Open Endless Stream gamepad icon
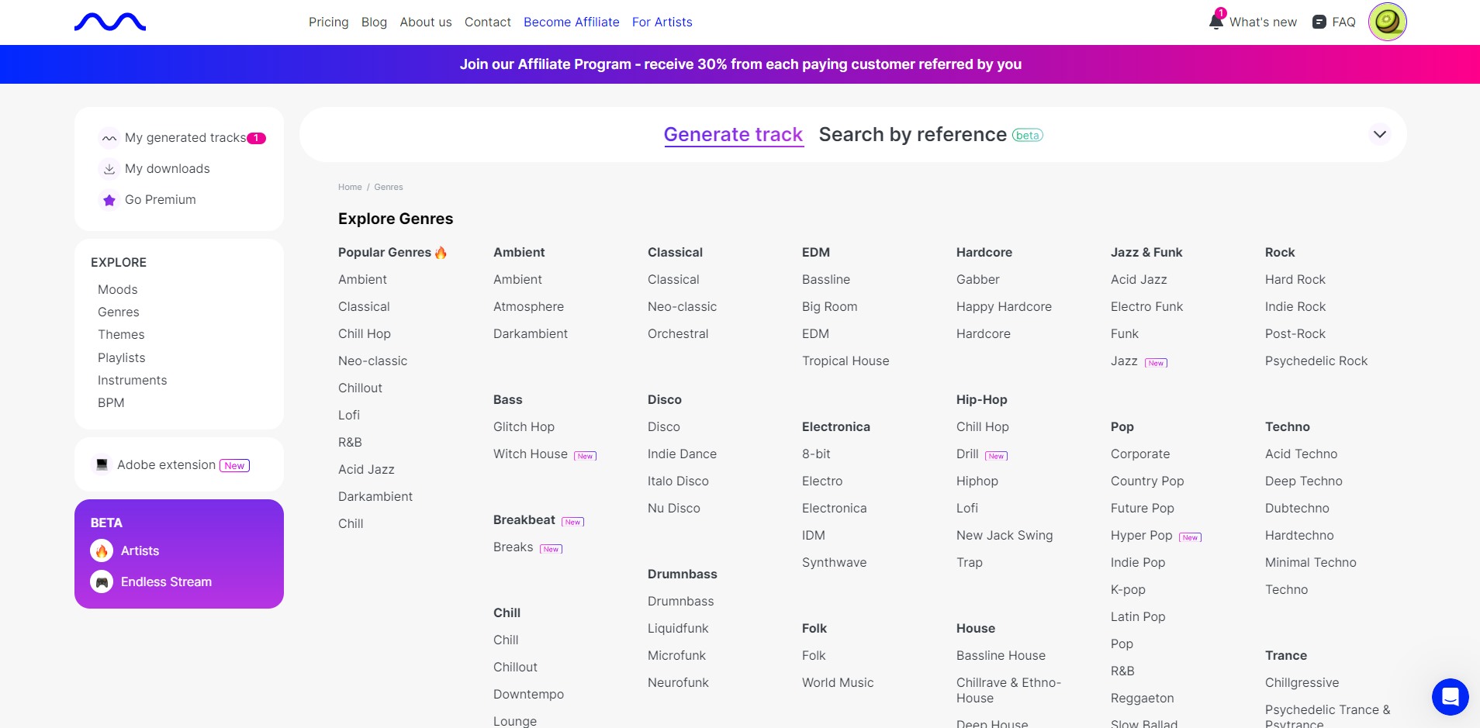The width and height of the screenshot is (1480, 728). click(102, 581)
